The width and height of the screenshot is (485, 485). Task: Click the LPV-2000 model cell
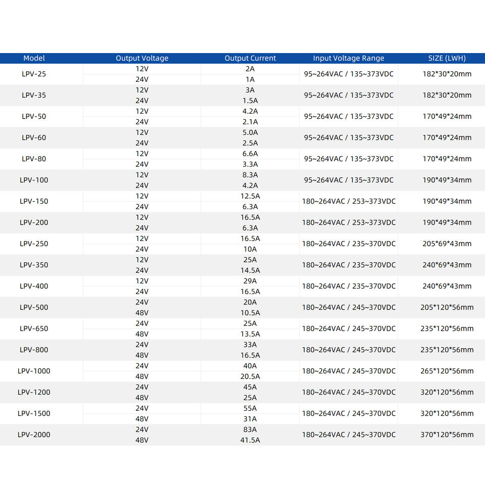click(x=34, y=434)
